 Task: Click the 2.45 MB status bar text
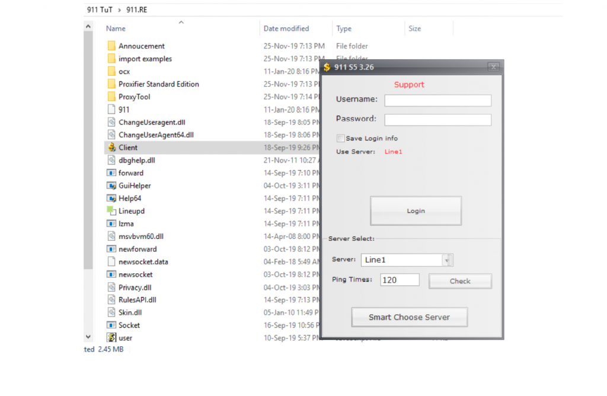click(x=111, y=349)
